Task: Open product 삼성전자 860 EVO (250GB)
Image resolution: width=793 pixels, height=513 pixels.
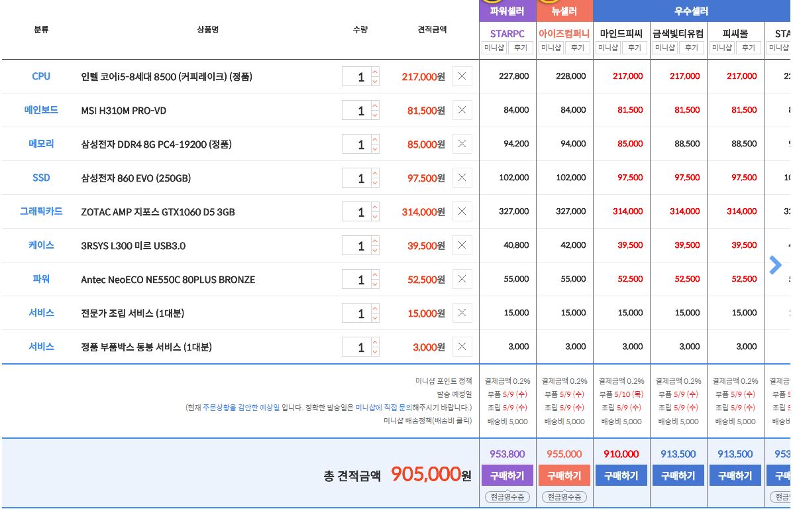Action: [136, 178]
